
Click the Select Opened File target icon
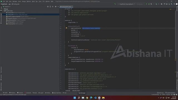point(48,7)
